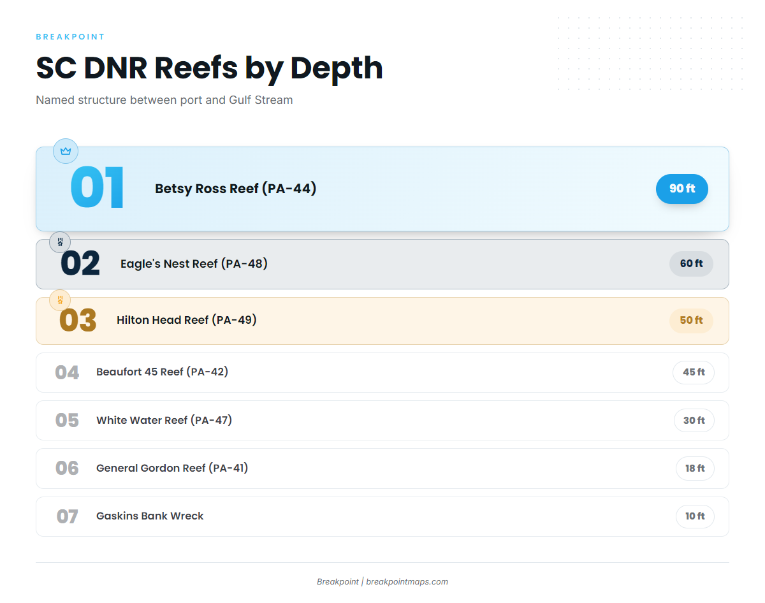Select the 90 ft depth badge

point(682,189)
